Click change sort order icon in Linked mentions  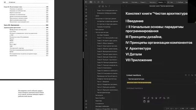click(192, 75)
